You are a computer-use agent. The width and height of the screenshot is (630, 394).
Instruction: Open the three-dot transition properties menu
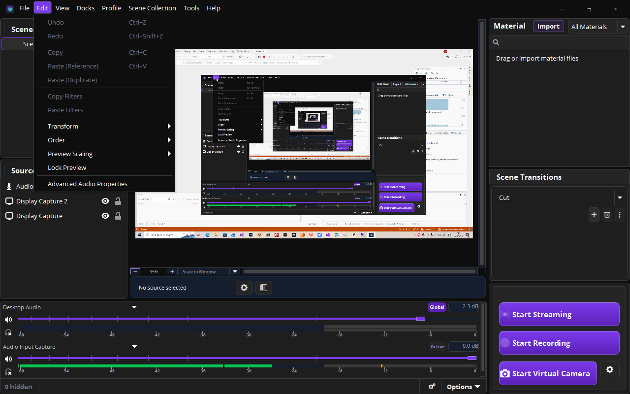[x=620, y=215]
